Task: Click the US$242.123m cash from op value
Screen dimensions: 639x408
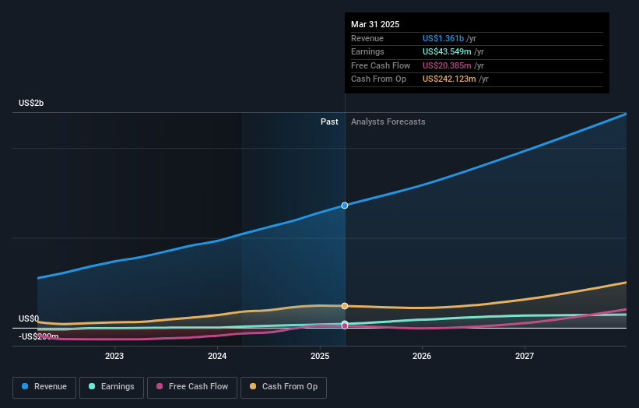Action: (x=449, y=79)
